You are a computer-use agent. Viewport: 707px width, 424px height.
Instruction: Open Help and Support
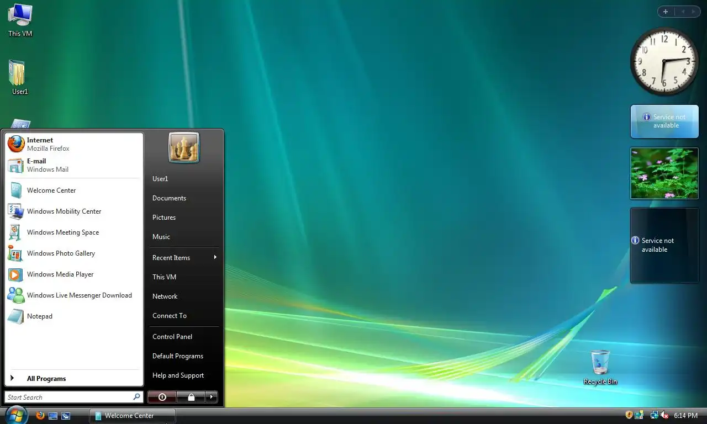[x=184, y=375]
